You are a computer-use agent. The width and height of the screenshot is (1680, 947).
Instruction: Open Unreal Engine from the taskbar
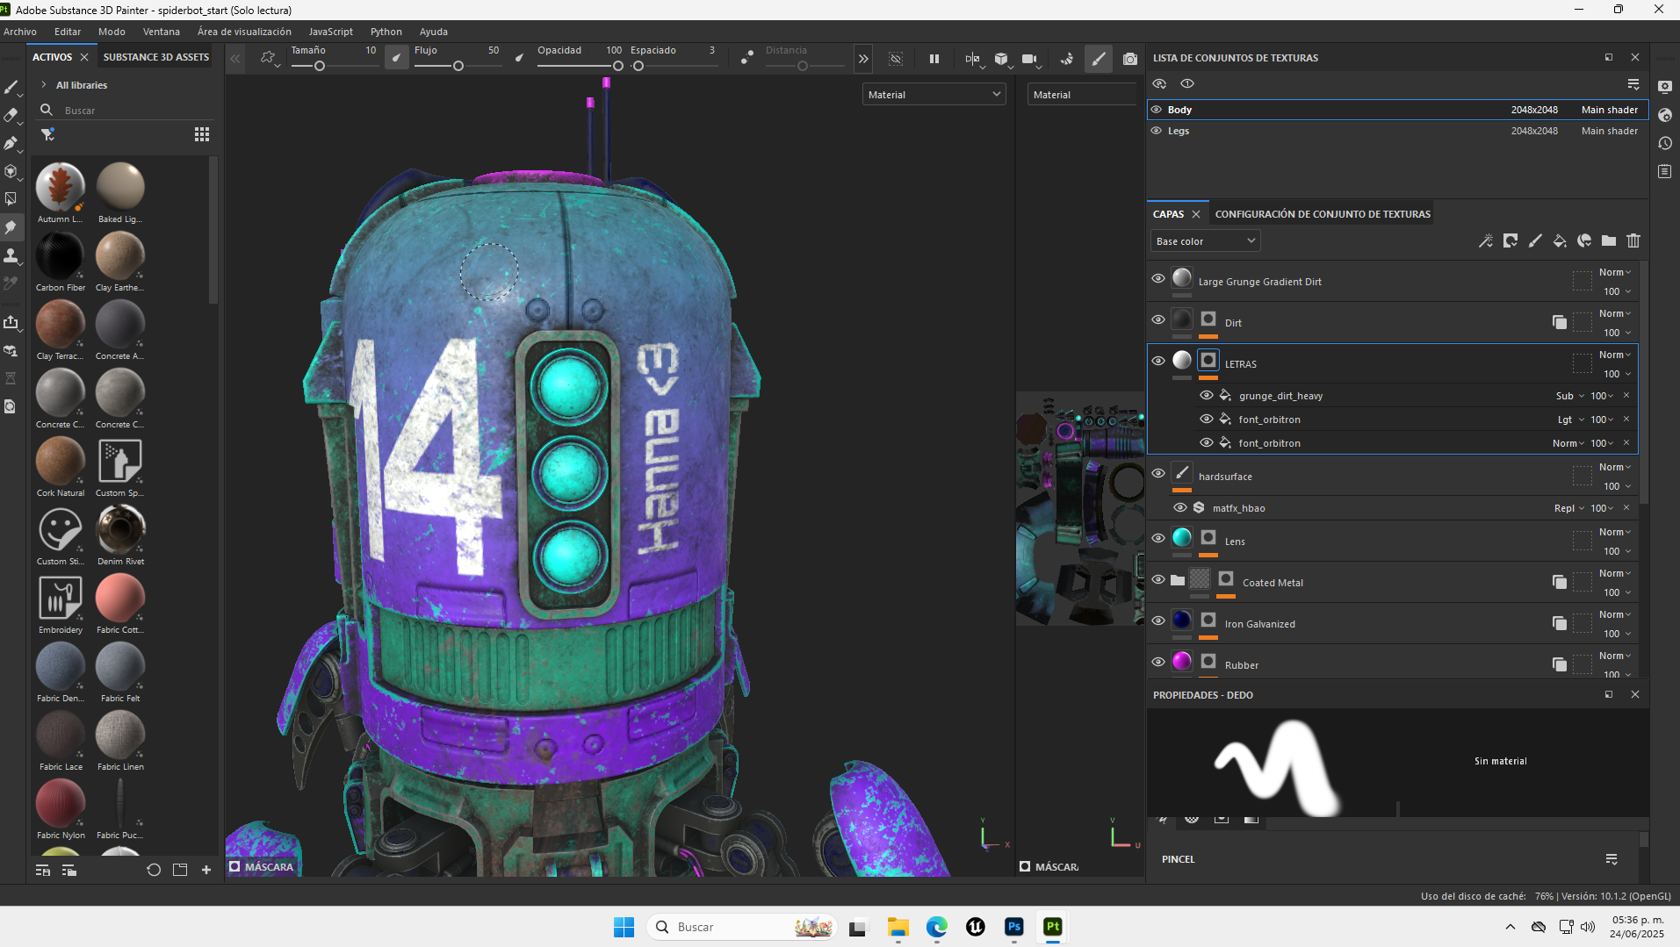(976, 927)
